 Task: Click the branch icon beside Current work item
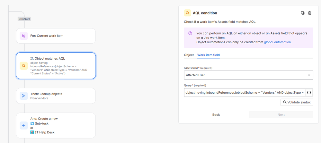point(24,36)
